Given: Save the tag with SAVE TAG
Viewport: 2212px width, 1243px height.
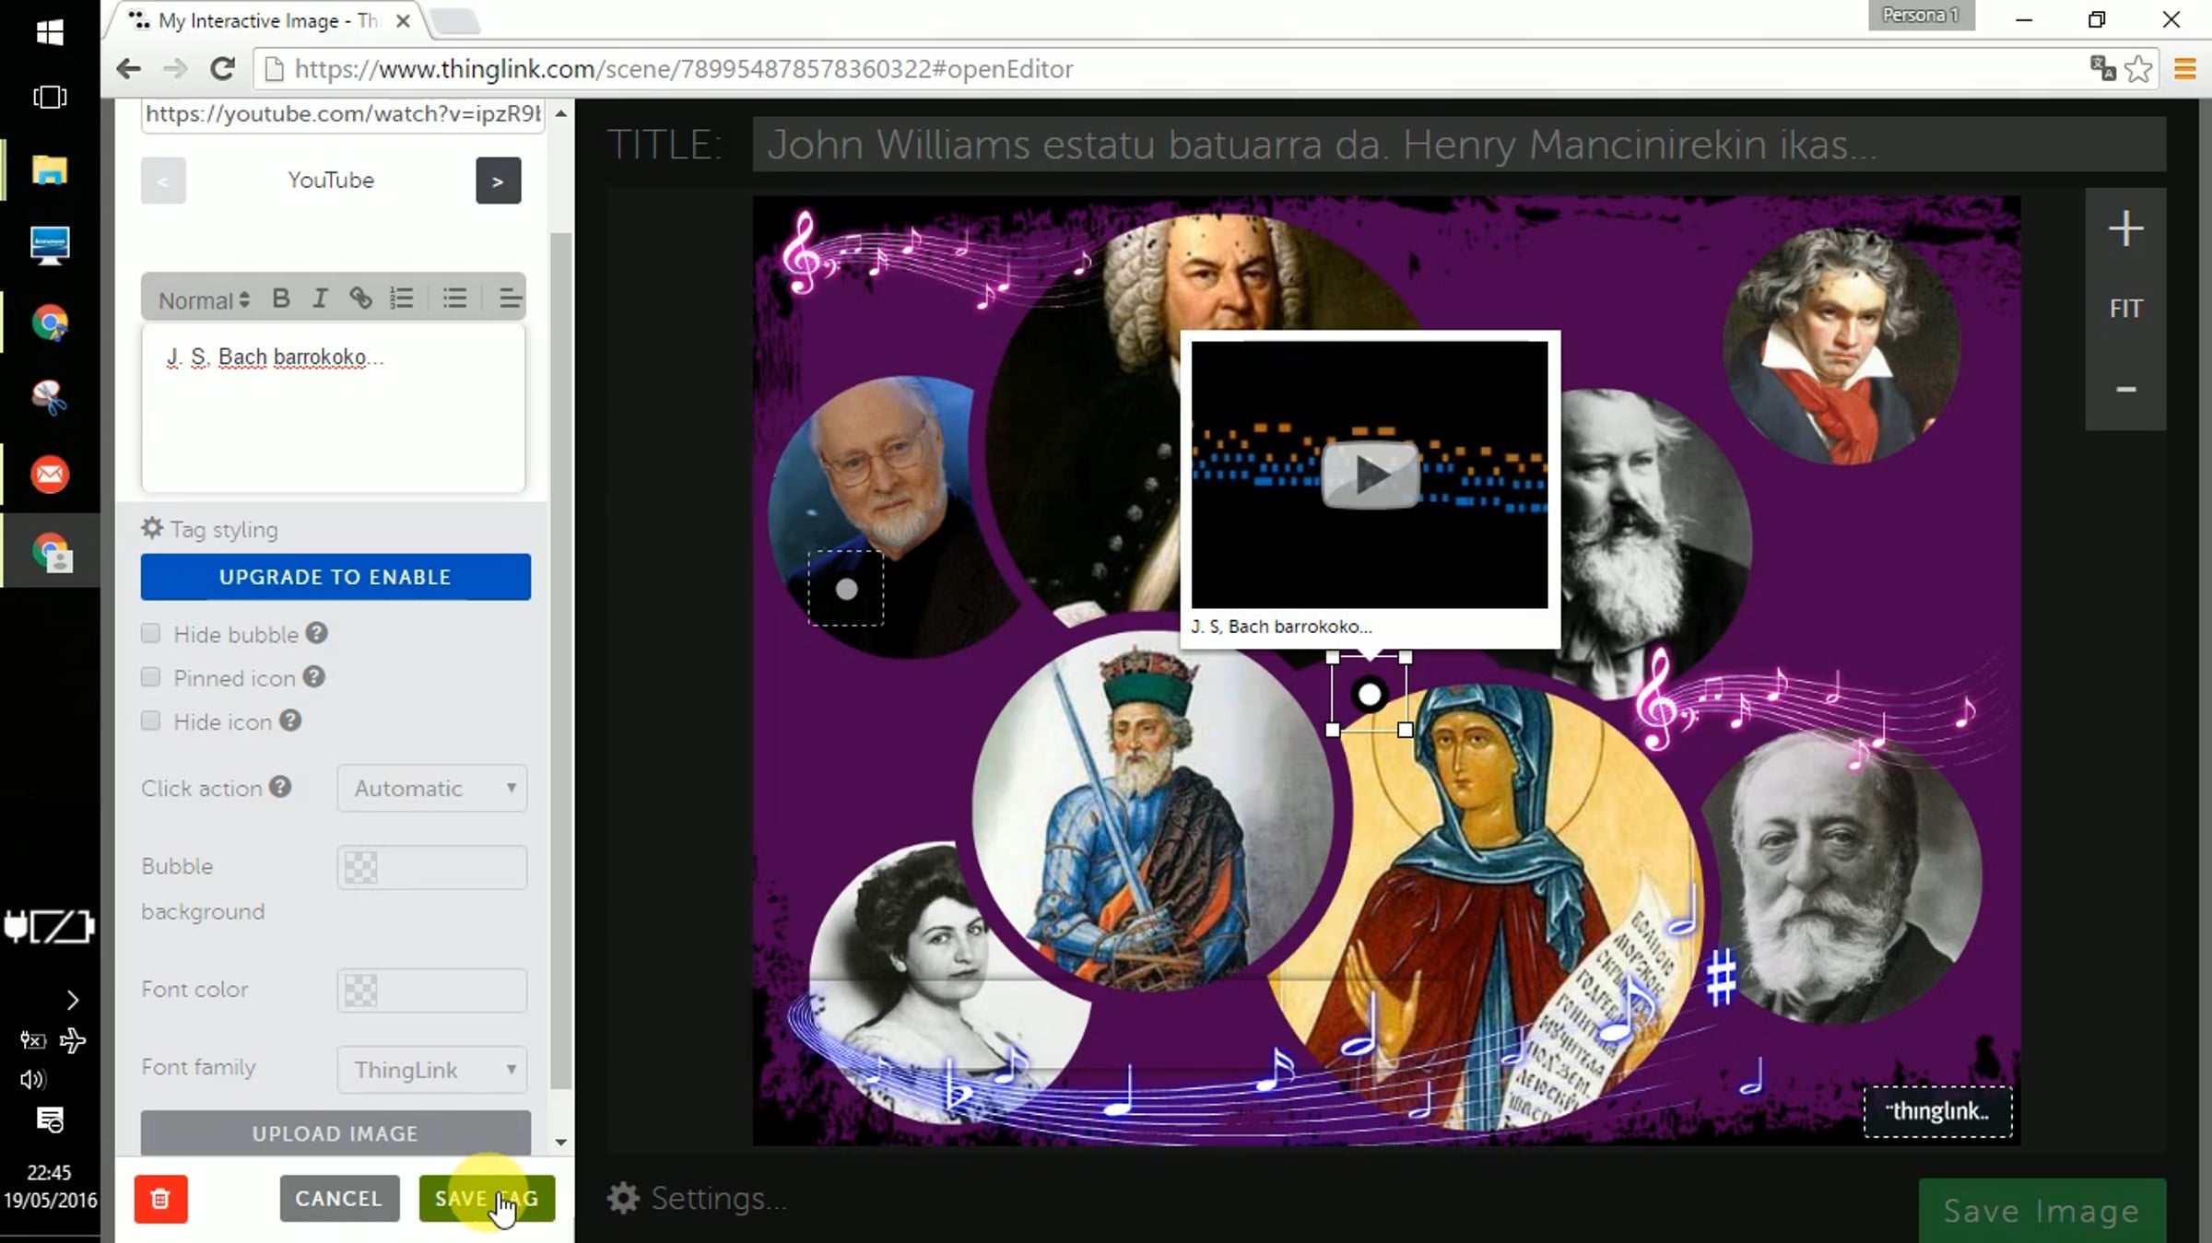Looking at the screenshot, I should pos(487,1198).
